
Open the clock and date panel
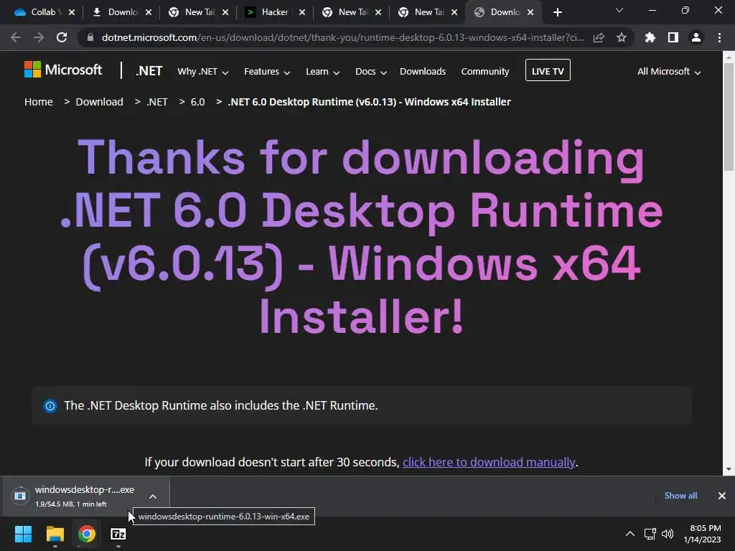tap(702, 534)
